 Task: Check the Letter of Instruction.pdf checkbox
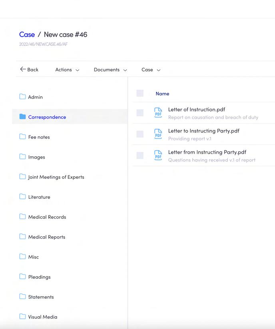coord(140,113)
